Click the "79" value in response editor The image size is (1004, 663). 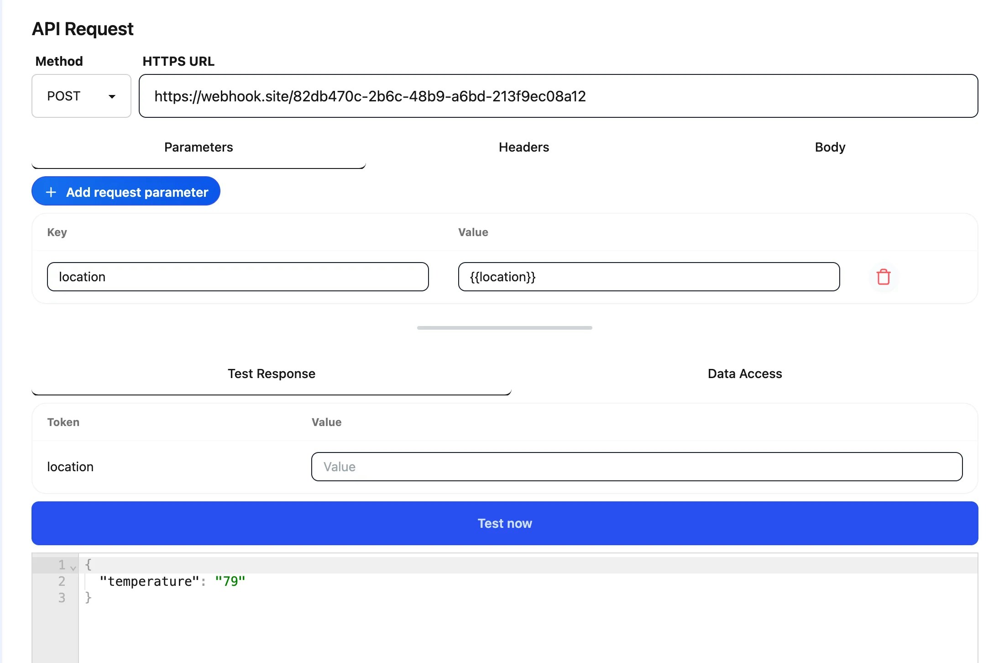(230, 582)
